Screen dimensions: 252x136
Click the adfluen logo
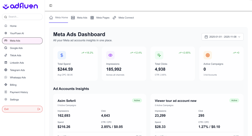(x=20, y=6)
